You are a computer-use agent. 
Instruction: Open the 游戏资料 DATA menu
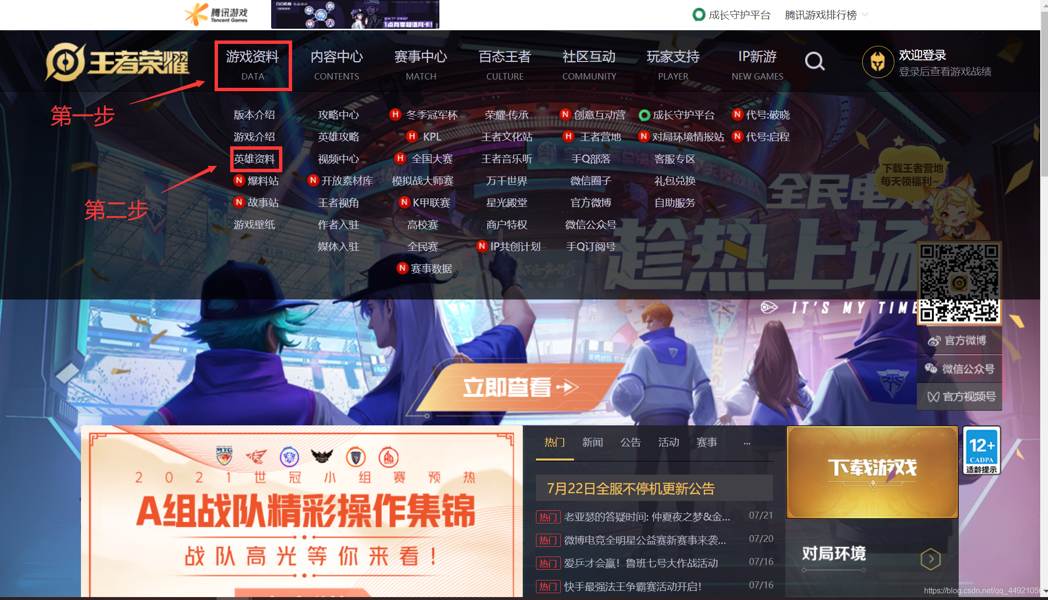coord(253,65)
